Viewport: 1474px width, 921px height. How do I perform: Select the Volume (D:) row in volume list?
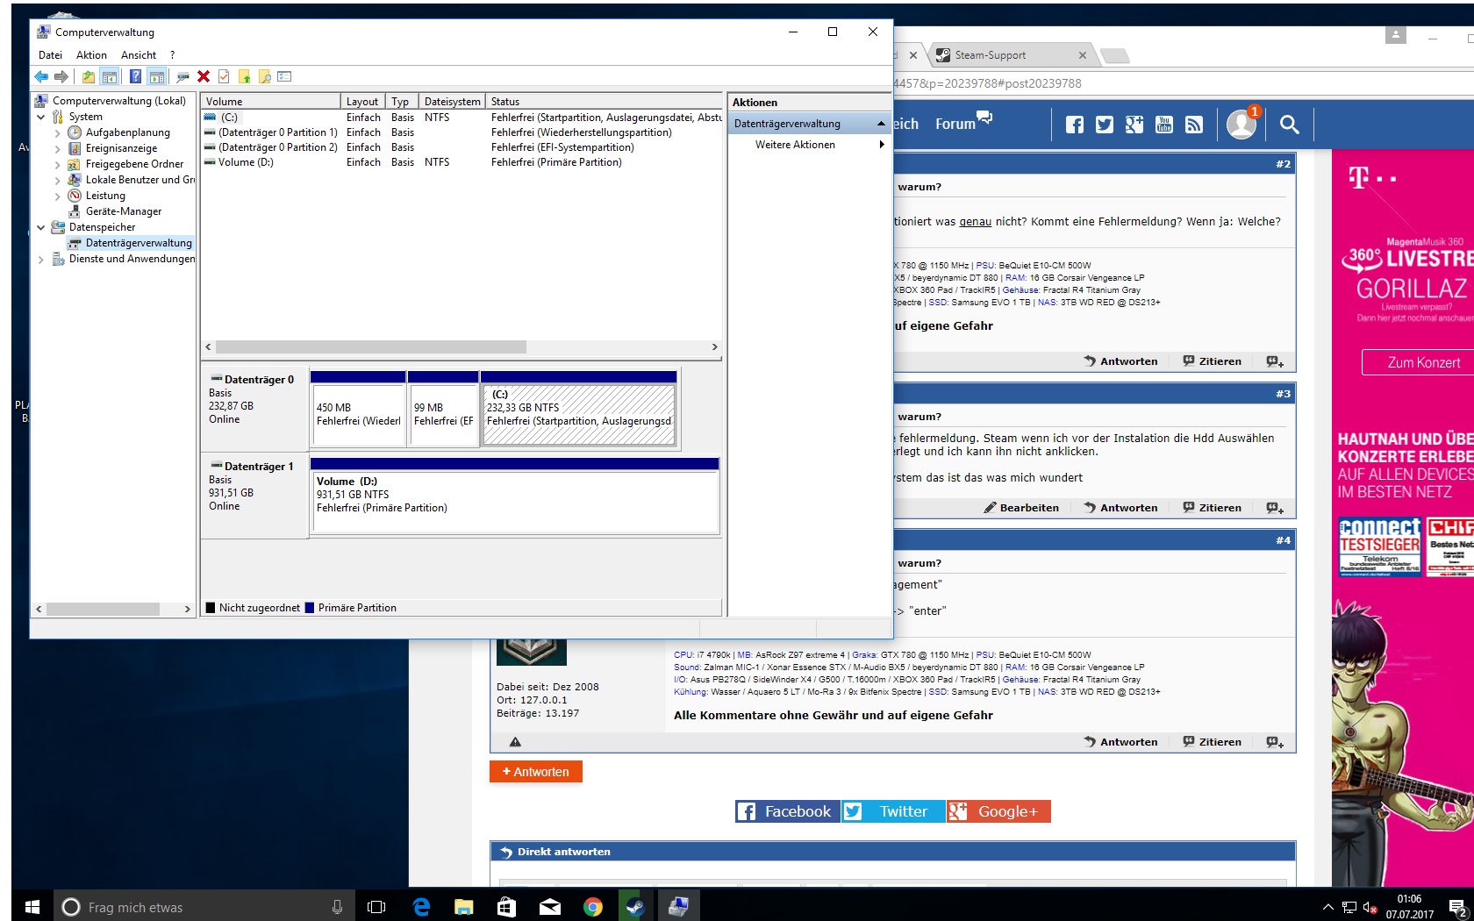pyautogui.click(x=461, y=162)
